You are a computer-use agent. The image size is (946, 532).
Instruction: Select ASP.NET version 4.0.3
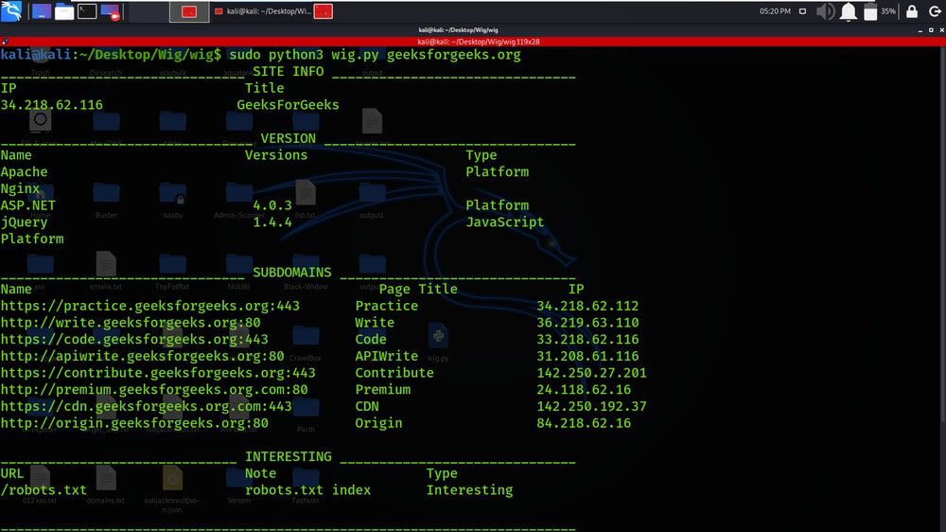[x=272, y=205]
